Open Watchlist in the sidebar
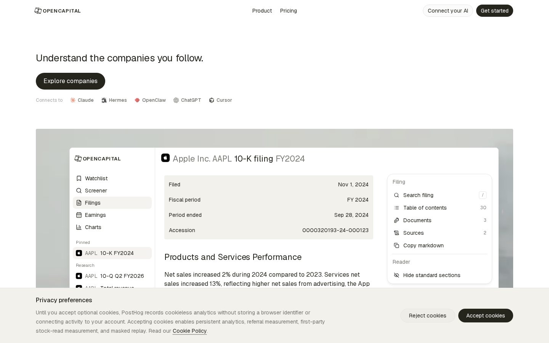This screenshot has height=343, width=549. (x=112, y=178)
